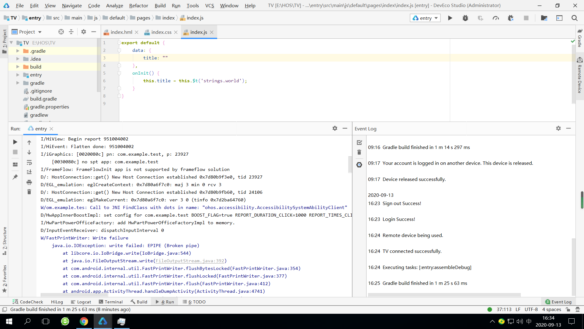Toggle the Event Log status button

tap(558, 302)
